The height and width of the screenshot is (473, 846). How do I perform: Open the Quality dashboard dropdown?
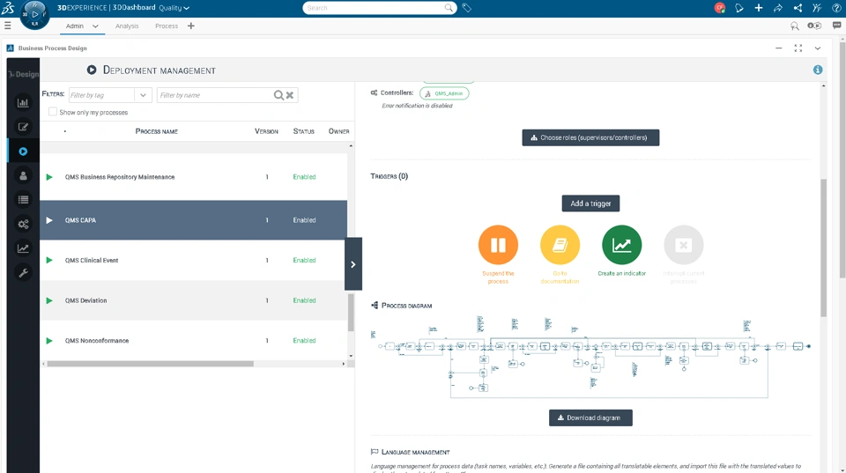pos(174,8)
